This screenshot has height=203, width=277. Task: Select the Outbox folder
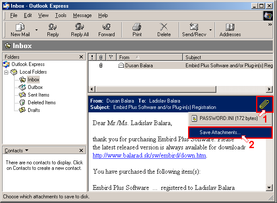point(35,87)
